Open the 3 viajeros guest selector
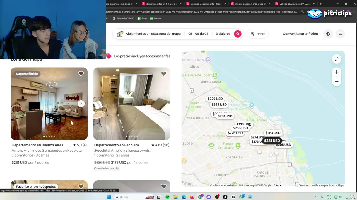The width and height of the screenshot is (357, 200). [223, 34]
